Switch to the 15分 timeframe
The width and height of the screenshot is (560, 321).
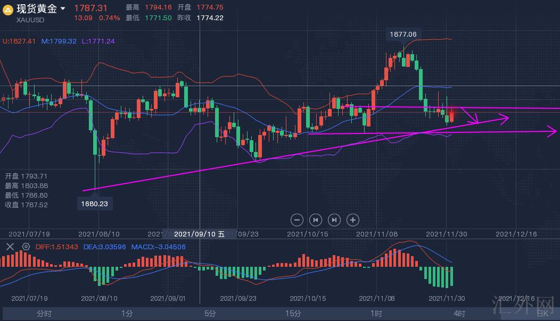293,314
